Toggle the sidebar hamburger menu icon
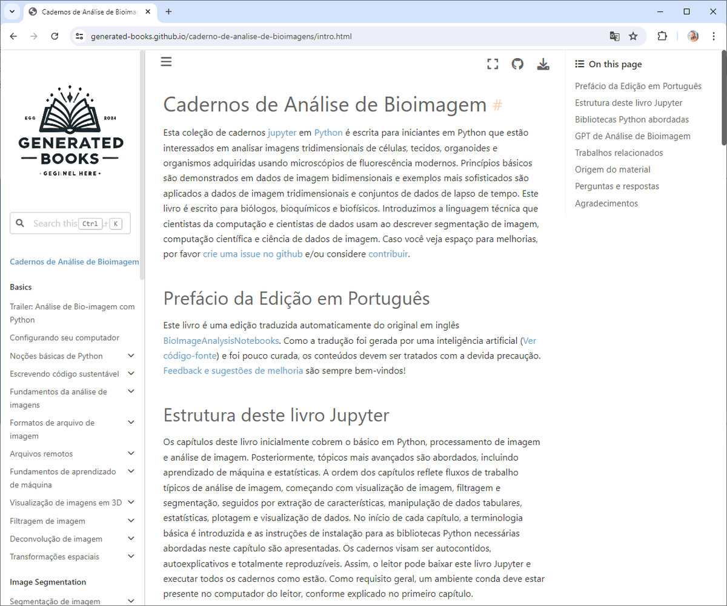Screen dimensions: 727x606 [166, 62]
